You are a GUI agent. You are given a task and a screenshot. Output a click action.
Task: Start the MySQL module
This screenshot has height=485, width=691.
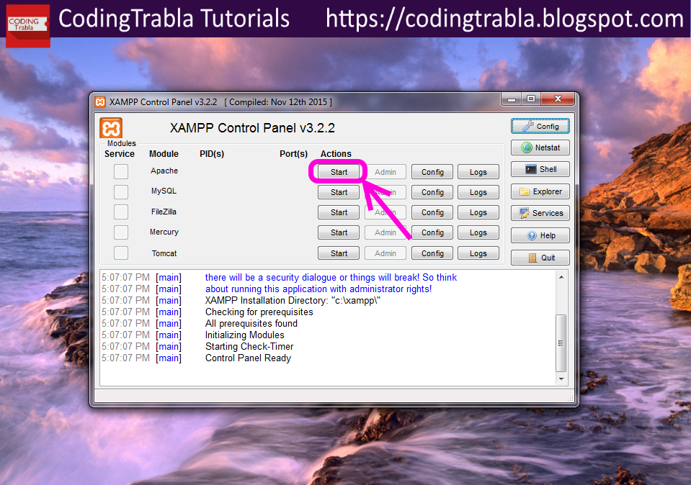[x=339, y=192]
